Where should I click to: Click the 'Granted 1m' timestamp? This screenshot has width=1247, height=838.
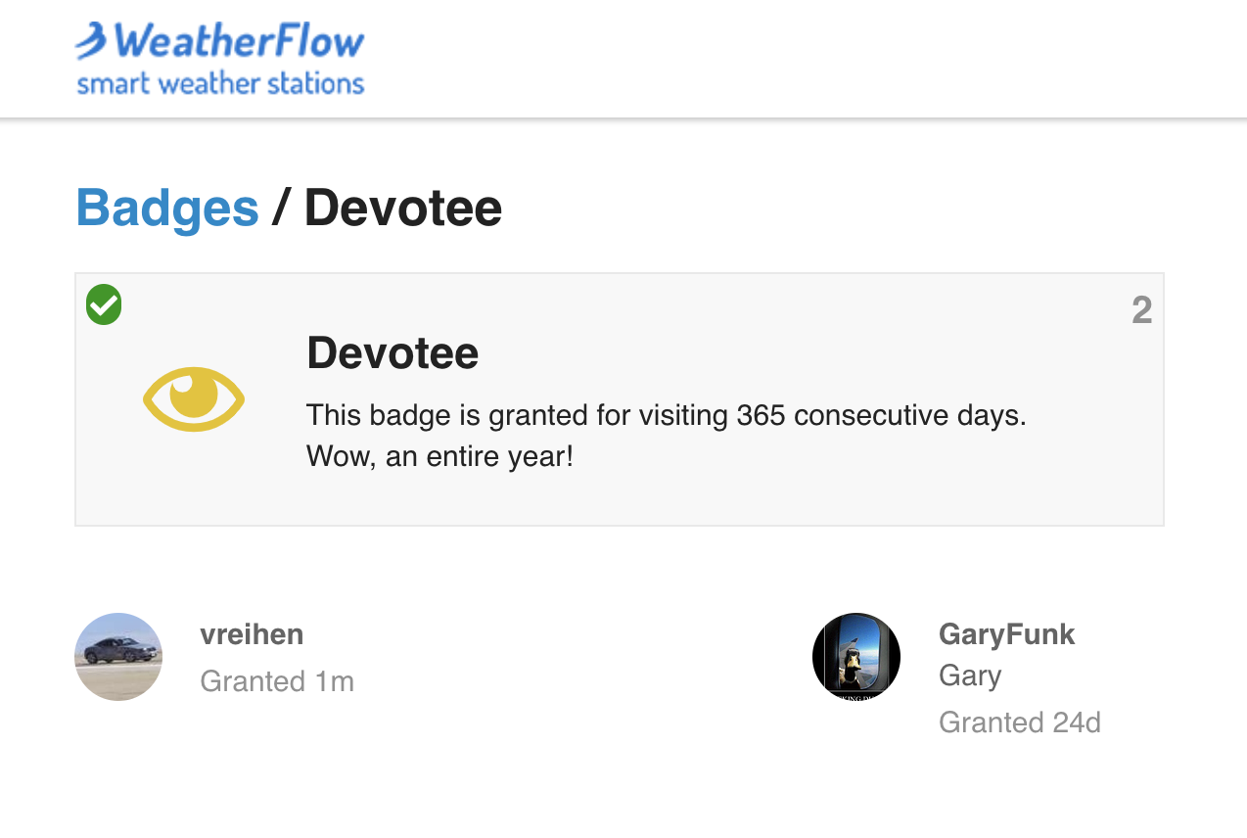coord(277,681)
